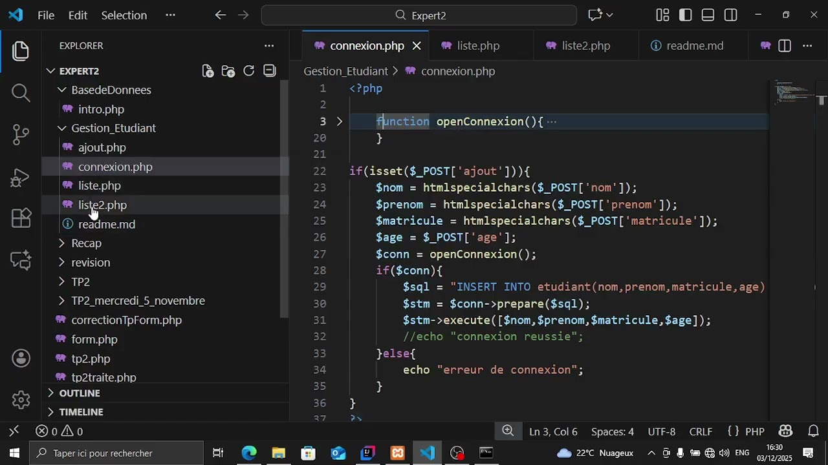Screen dimensions: 828x465
Task: Click the Expert2 command center search box
Action: tap(419, 15)
